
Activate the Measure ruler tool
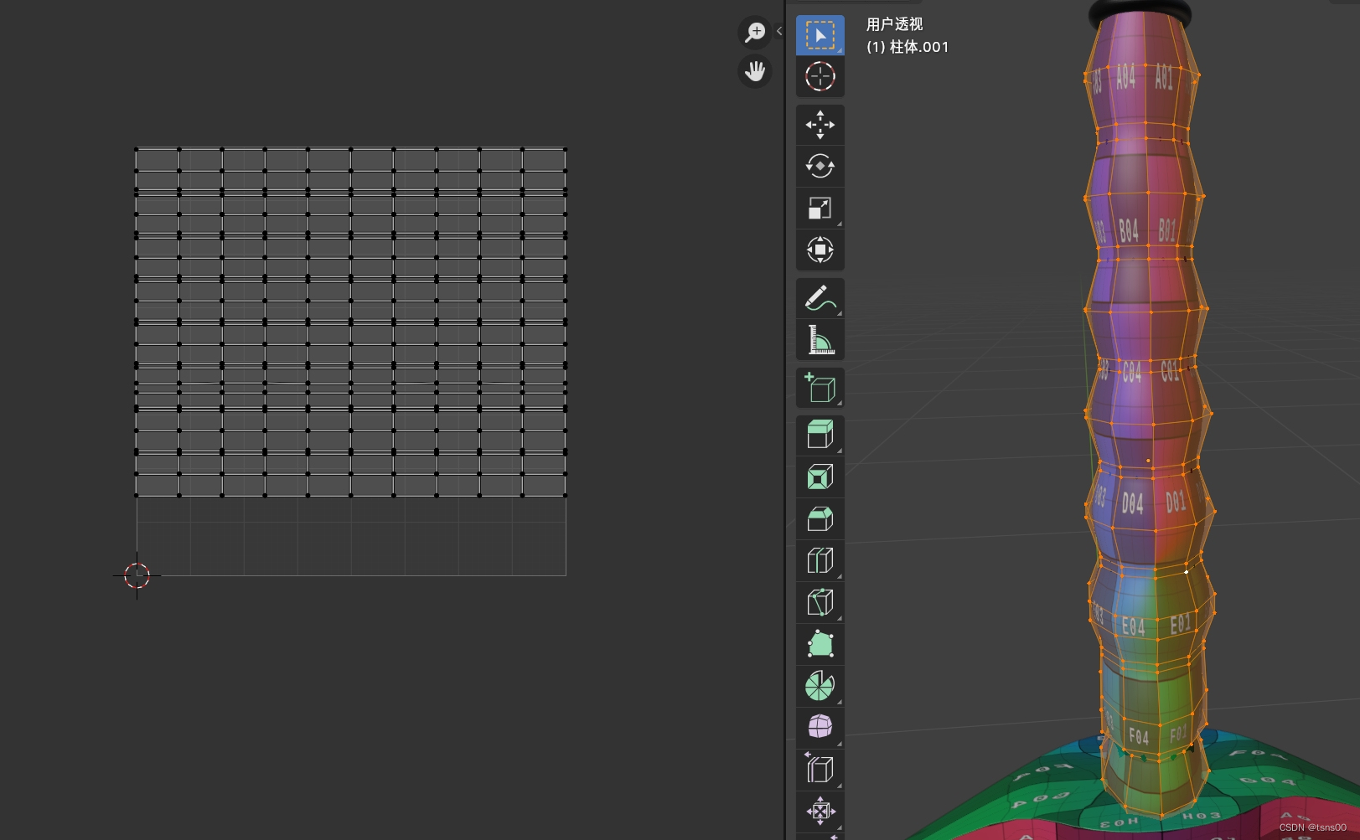click(x=820, y=339)
